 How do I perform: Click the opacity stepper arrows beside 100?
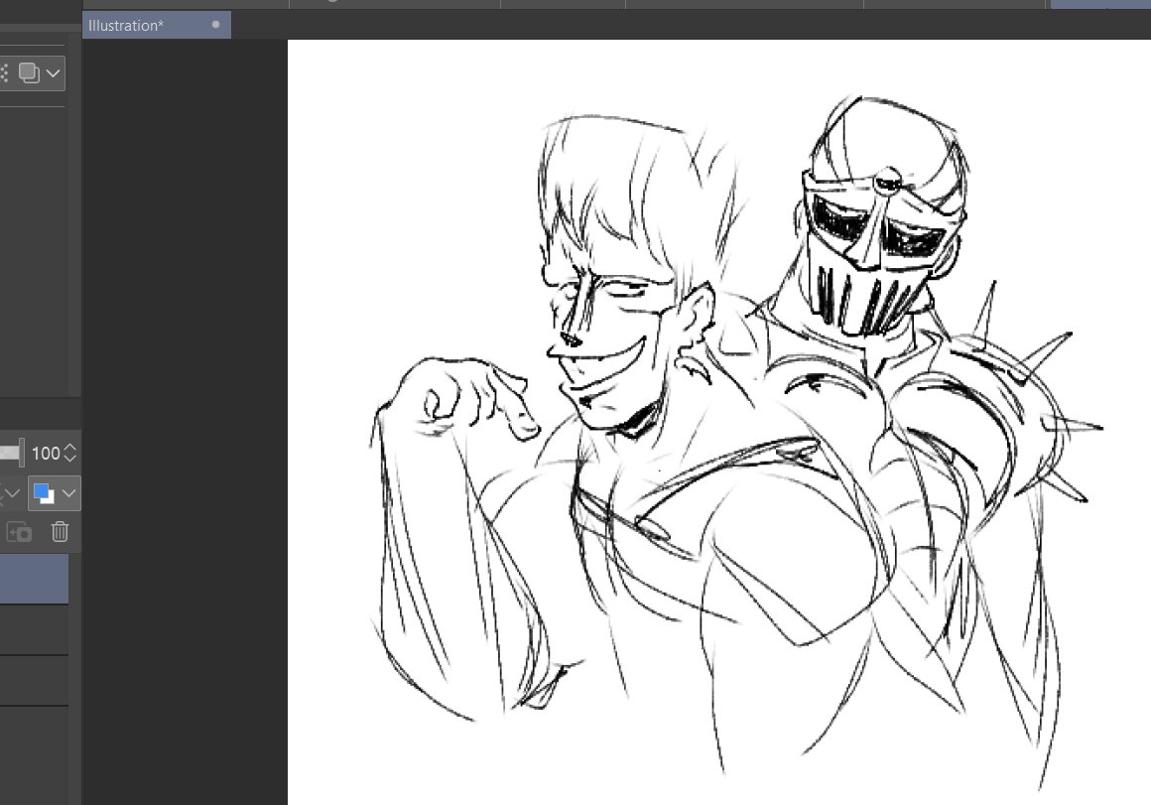point(69,454)
